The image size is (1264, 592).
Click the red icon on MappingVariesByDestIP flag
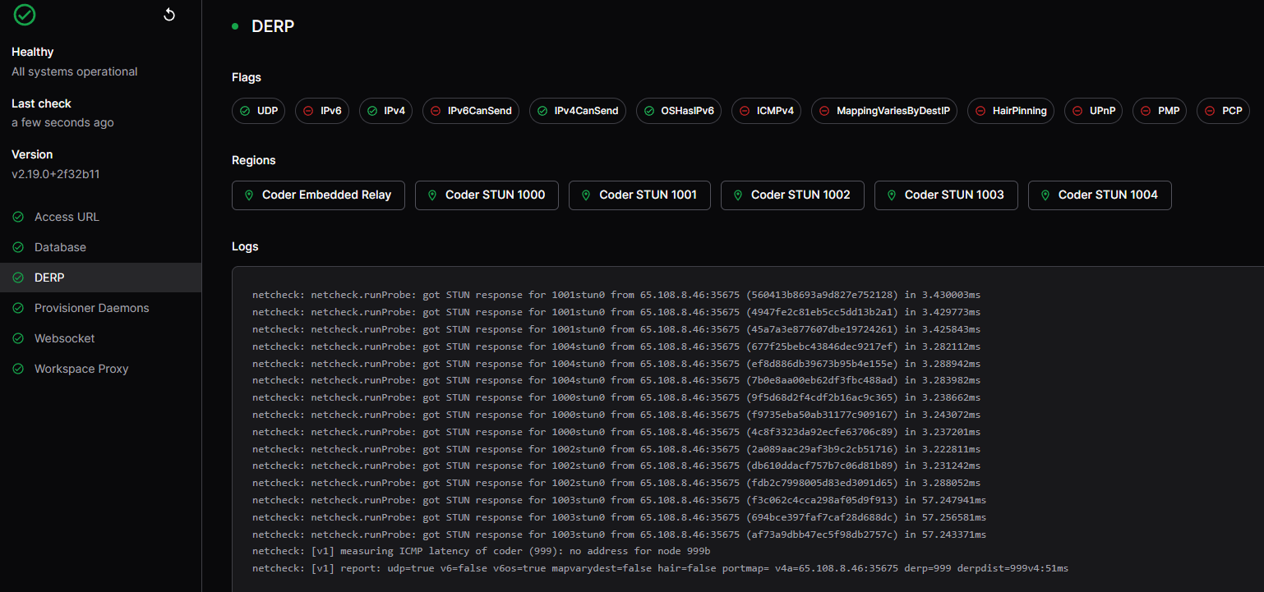824,111
